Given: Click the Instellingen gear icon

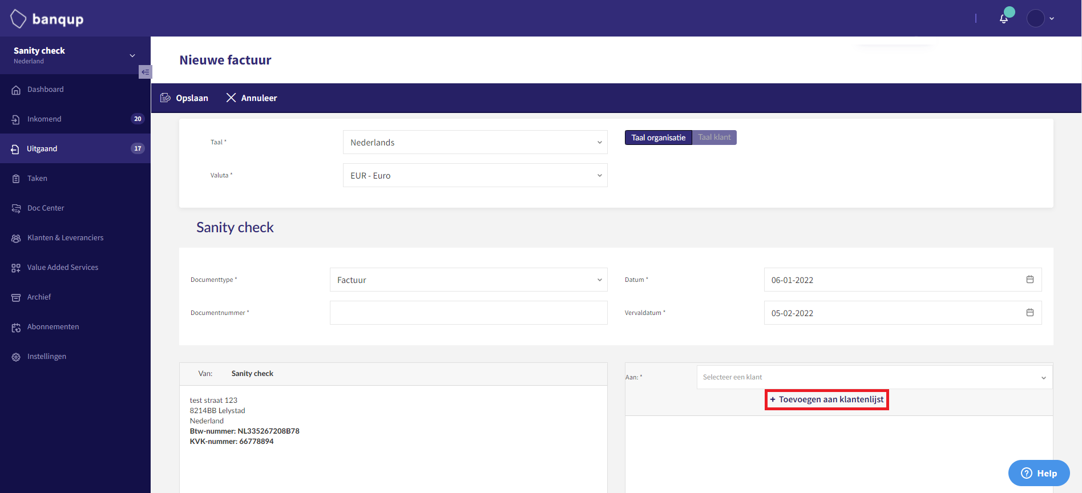Looking at the screenshot, I should point(16,357).
